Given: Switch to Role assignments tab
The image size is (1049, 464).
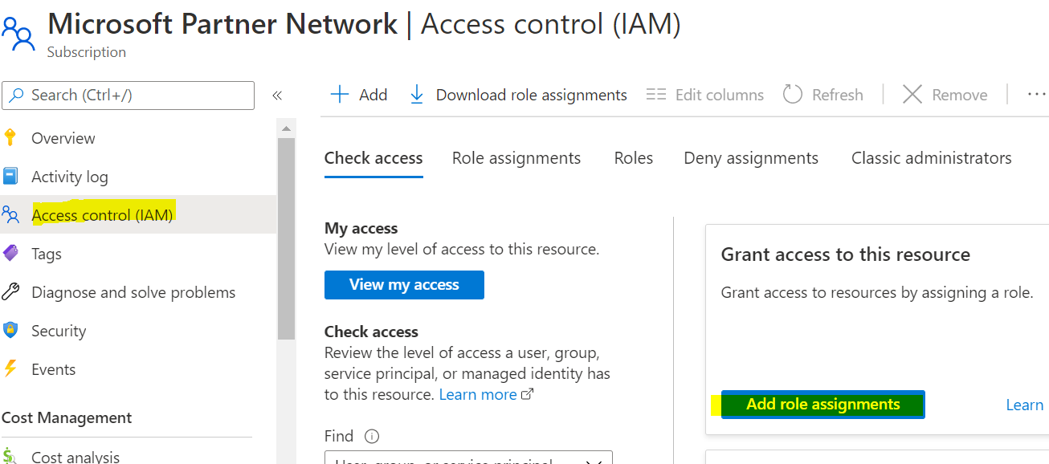Looking at the screenshot, I should tap(516, 158).
